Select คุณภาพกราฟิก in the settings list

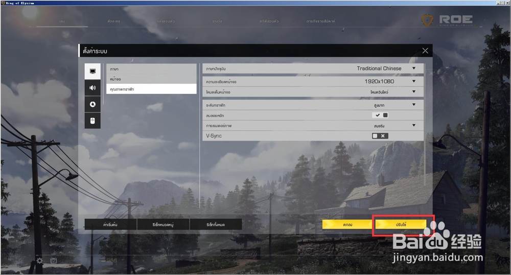151,89
